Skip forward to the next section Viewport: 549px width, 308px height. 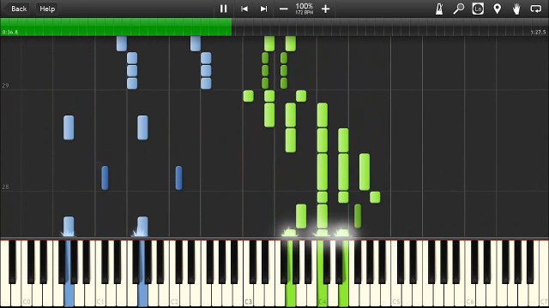(263, 9)
